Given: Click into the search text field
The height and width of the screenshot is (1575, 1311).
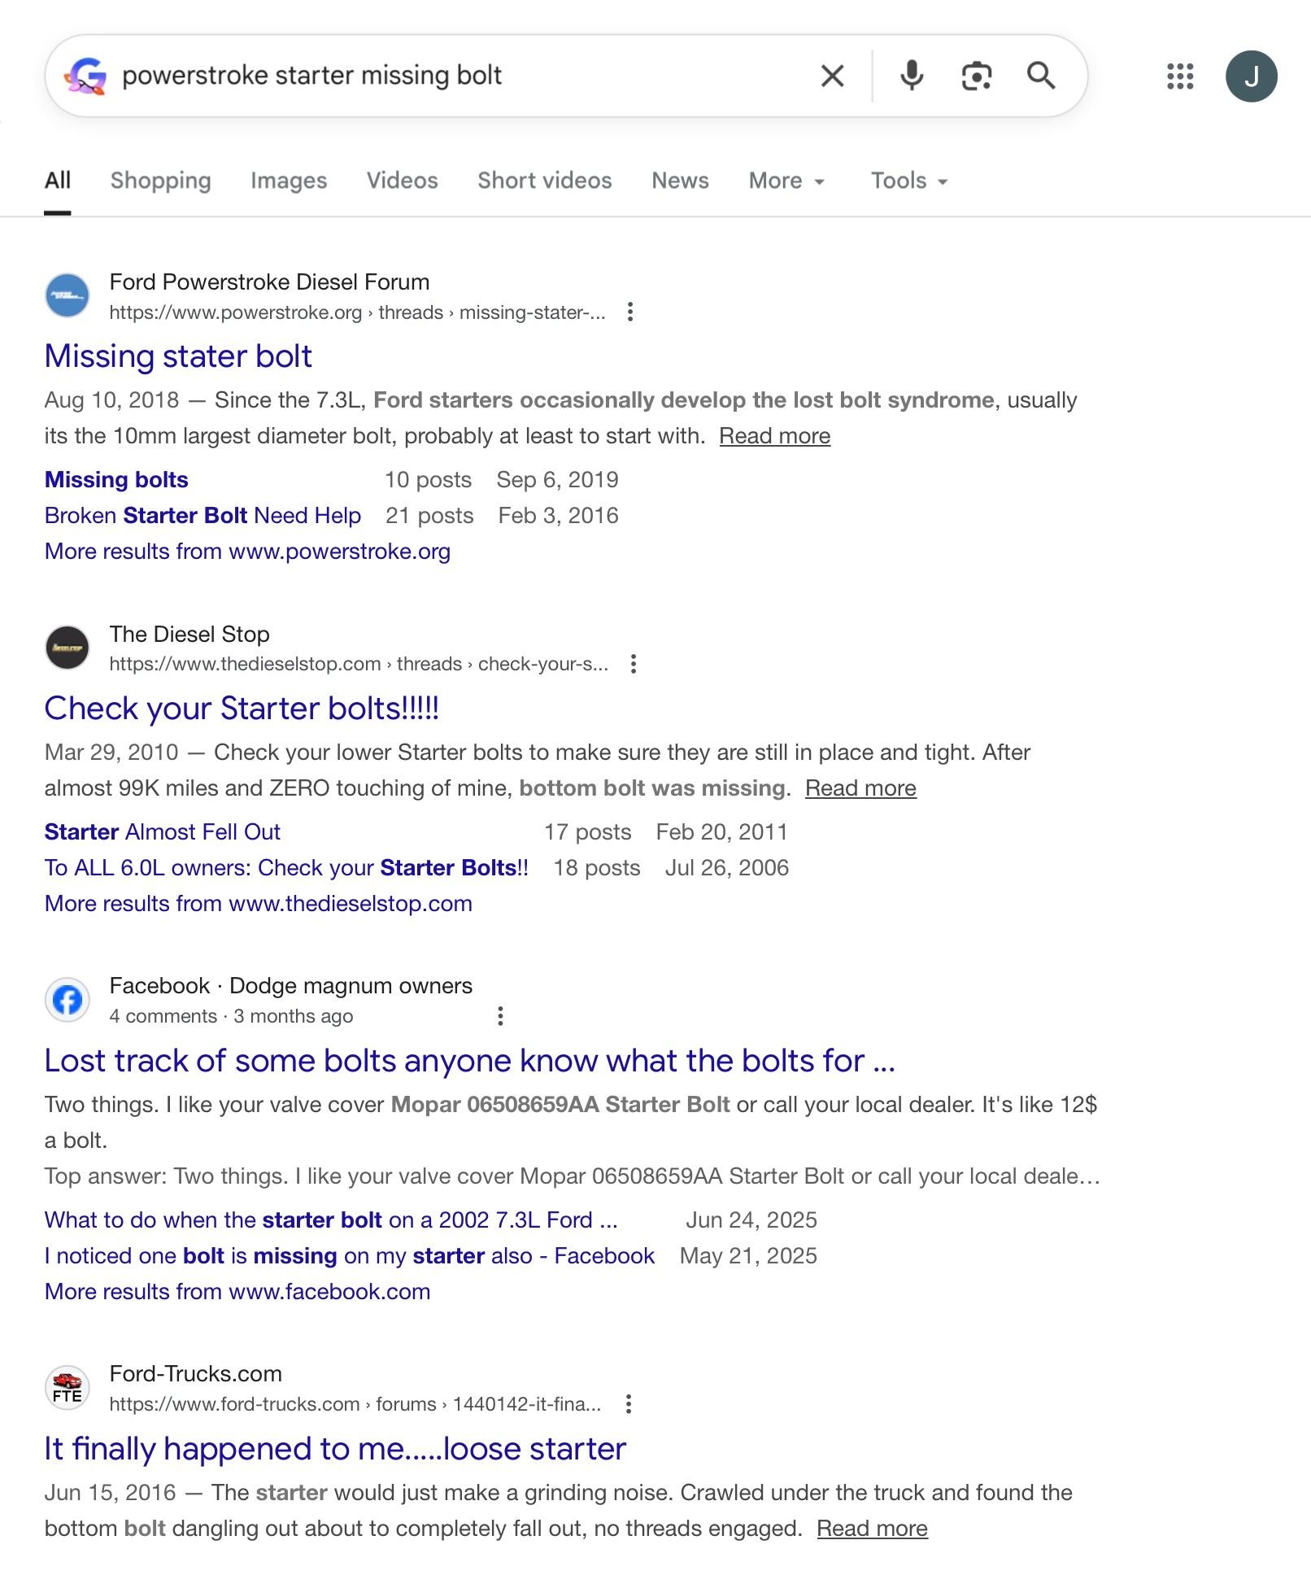Looking at the screenshot, I should point(455,76).
